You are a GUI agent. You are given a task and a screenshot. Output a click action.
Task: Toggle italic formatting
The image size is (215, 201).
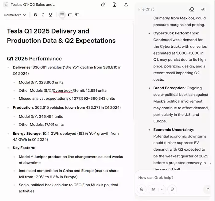click(43, 15)
